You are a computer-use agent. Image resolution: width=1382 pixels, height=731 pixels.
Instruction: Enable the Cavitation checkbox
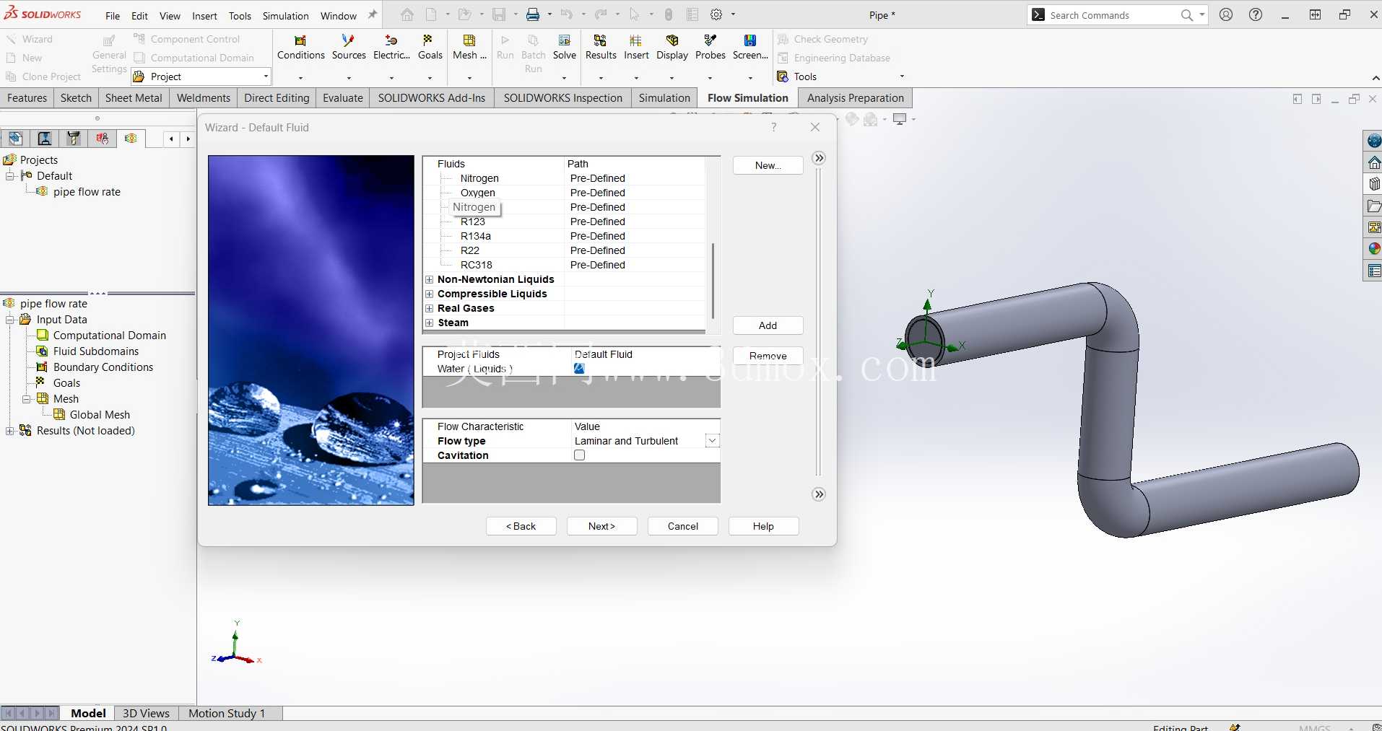579,455
